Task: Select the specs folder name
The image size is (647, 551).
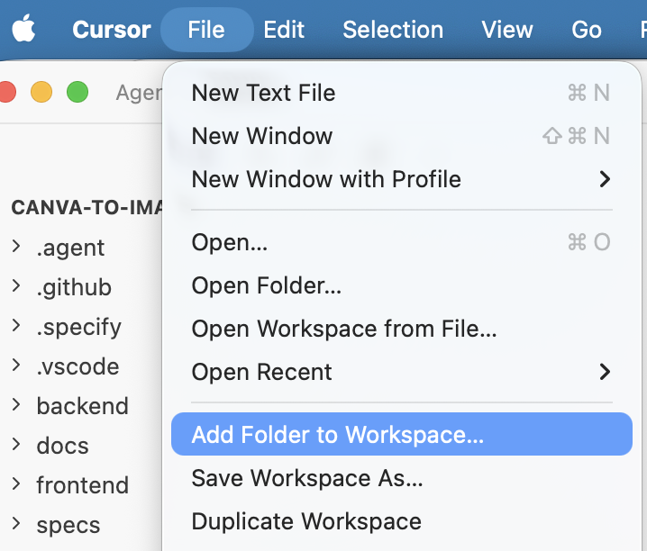Action: coord(68,526)
